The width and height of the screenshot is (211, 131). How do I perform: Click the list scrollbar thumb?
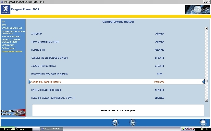pyautogui.click(x=206, y=81)
